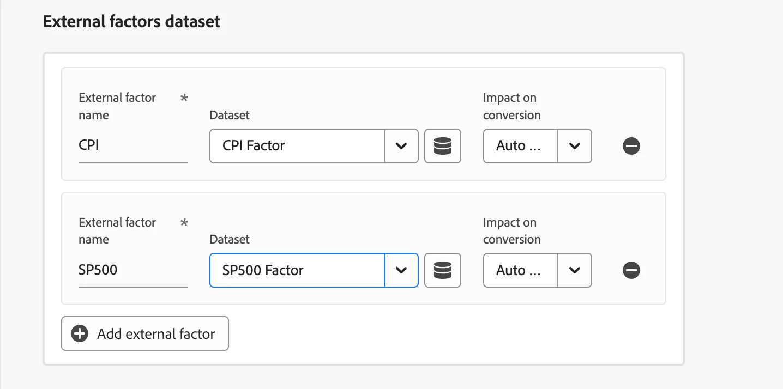Edit the CPI external factor name field

133,146
